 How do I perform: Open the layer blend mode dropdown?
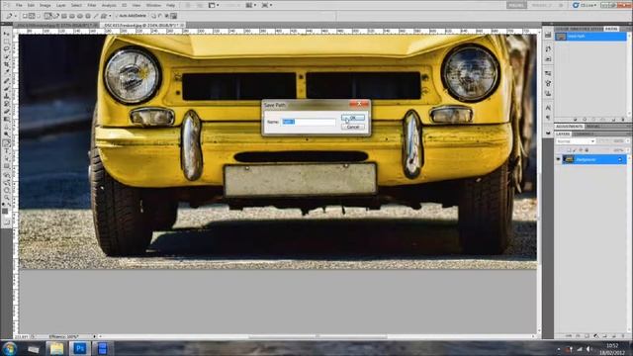pos(576,141)
